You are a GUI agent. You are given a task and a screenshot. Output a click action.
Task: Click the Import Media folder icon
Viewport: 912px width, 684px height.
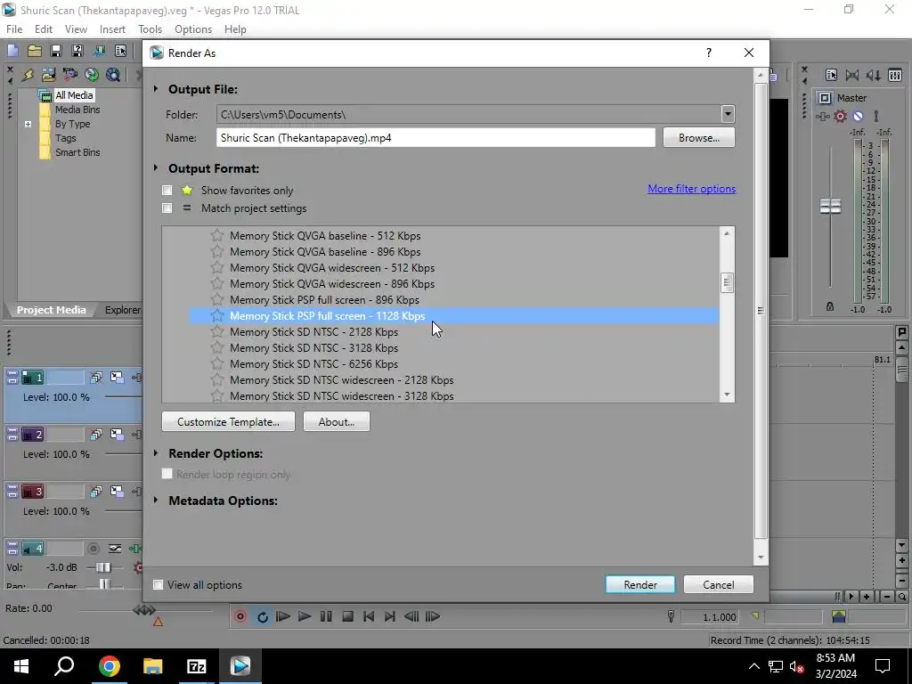(x=49, y=75)
